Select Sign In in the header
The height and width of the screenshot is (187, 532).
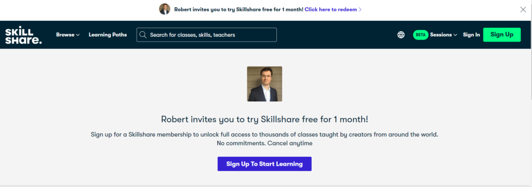[x=472, y=35]
